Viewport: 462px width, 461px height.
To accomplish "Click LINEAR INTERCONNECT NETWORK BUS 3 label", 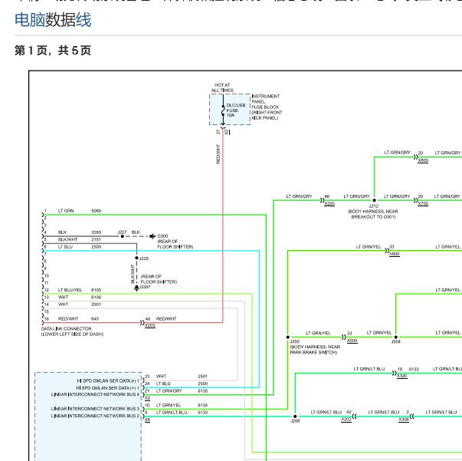I will pyautogui.click(x=95, y=409).
